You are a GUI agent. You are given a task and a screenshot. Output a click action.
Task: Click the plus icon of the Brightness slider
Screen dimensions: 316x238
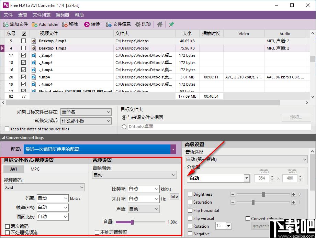(x=294, y=194)
